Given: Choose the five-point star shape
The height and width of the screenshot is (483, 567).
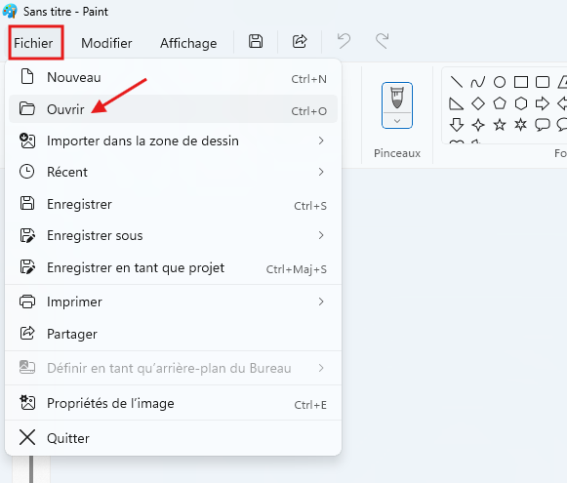Looking at the screenshot, I should pos(500,125).
